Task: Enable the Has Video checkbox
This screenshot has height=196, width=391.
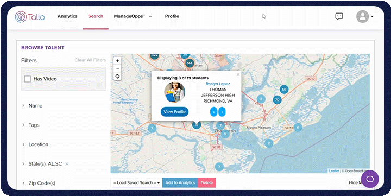Action: tap(28, 79)
